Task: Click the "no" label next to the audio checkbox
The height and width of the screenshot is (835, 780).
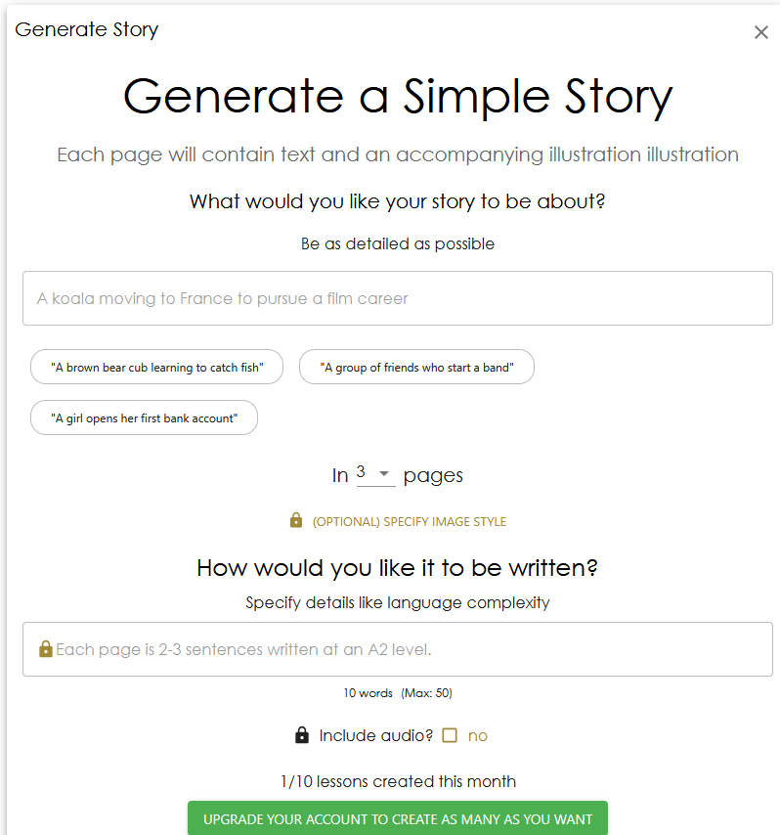Action: click(477, 736)
